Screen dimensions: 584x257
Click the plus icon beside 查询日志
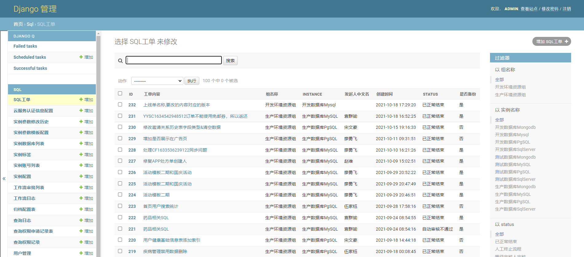click(x=81, y=220)
